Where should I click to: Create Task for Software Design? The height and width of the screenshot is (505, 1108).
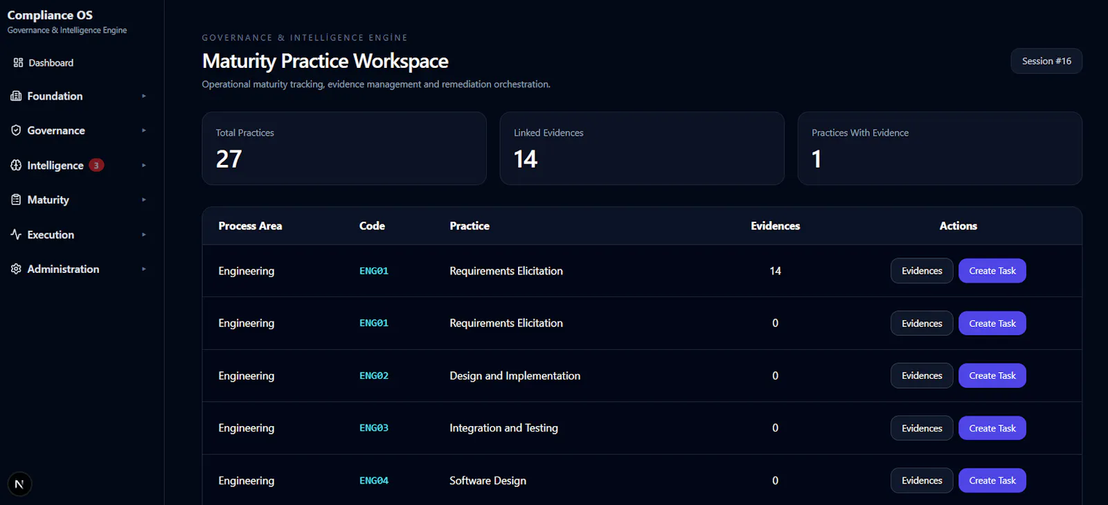(x=992, y=481)
